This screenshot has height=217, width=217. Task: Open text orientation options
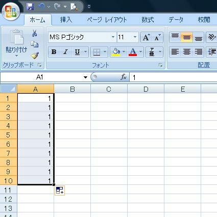[x=211, y=37]
